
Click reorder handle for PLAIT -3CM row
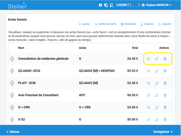(x=12, y=83)
